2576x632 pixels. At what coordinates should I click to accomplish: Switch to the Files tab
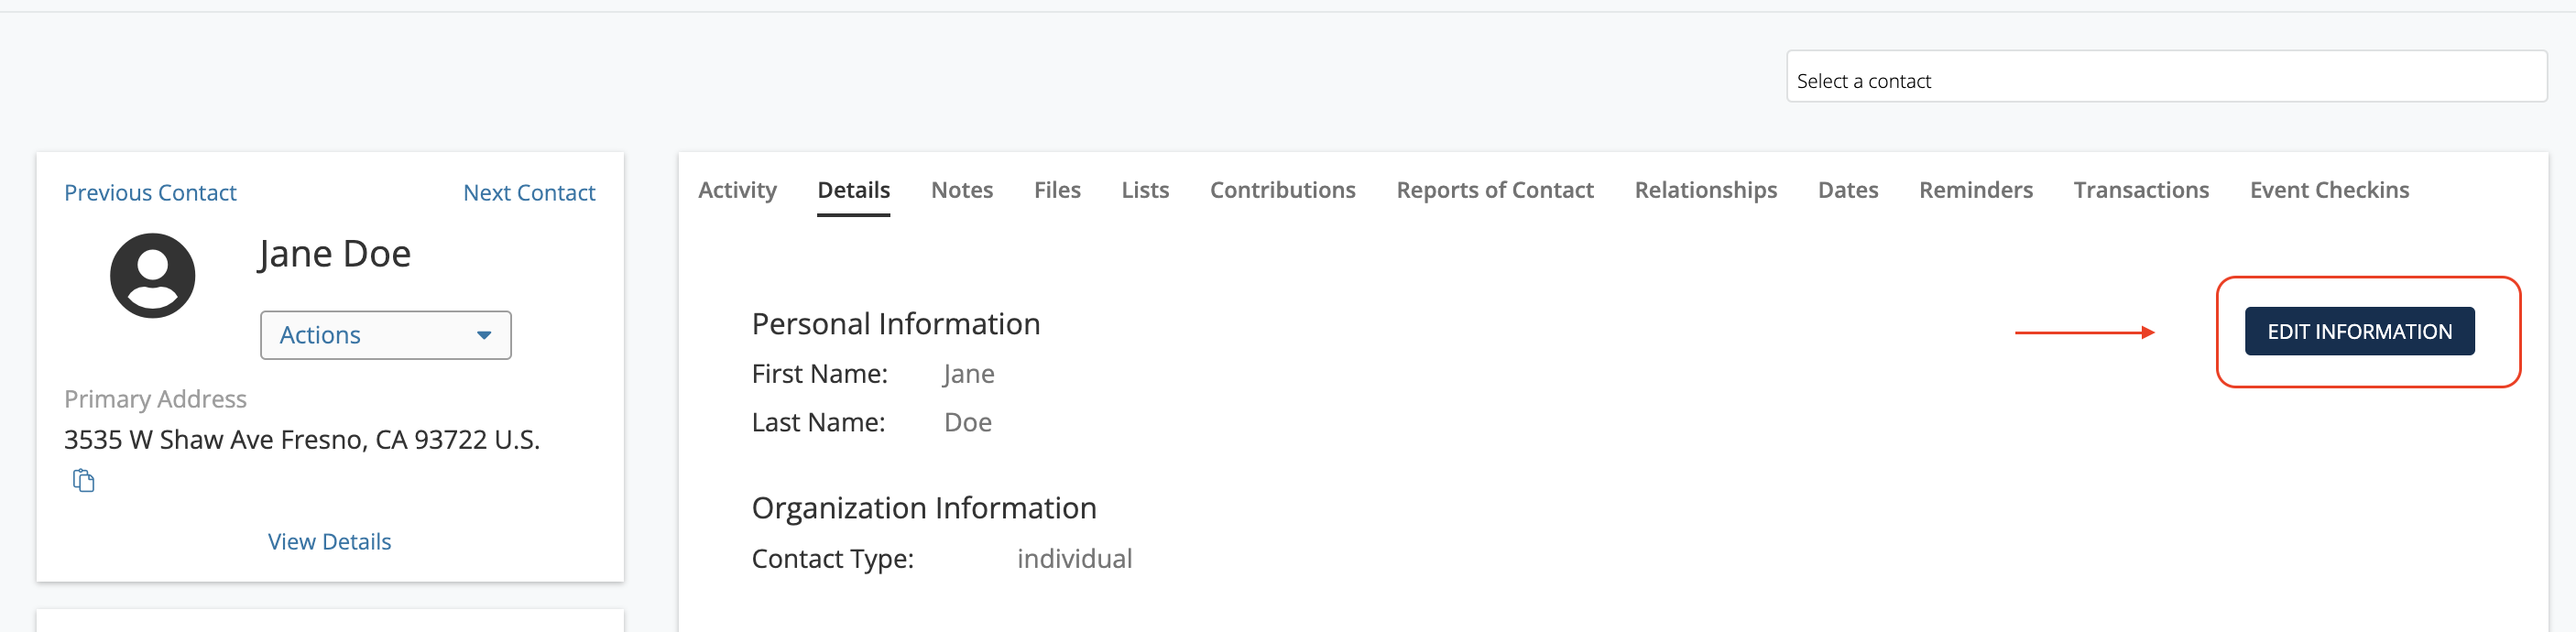[x=1057, y=190]
